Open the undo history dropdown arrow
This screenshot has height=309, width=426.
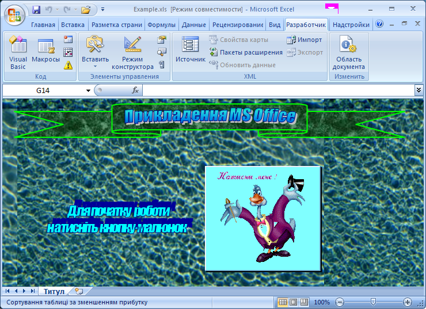click(x=57, y=10)
